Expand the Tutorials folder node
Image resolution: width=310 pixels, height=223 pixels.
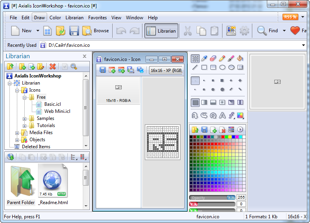(24, 126)
